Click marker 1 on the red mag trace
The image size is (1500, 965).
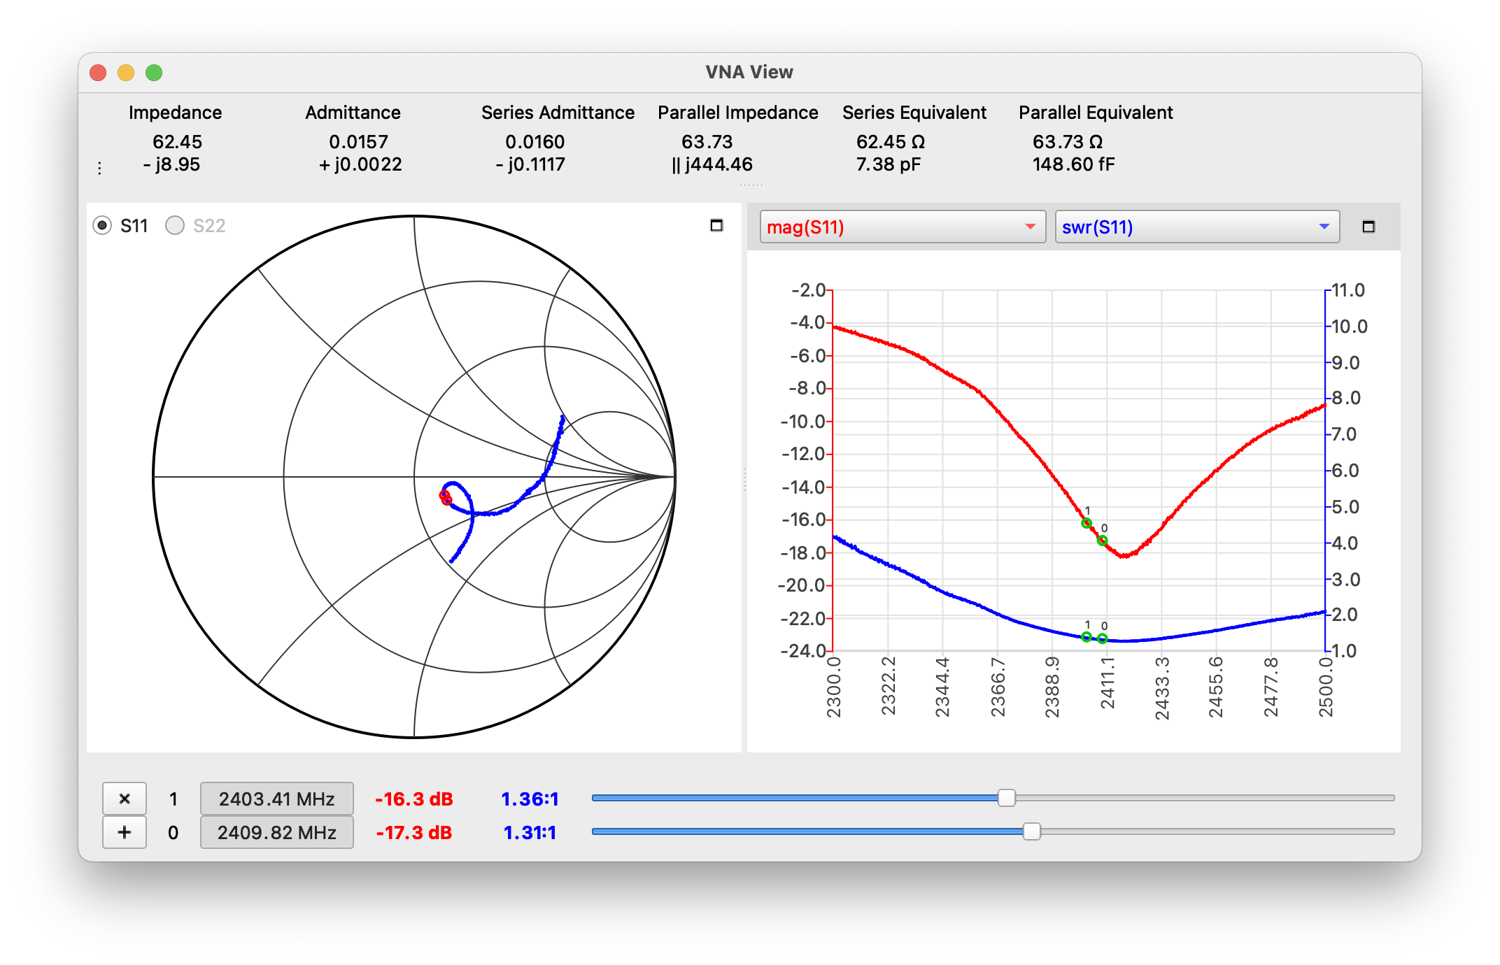point(1087,523)
